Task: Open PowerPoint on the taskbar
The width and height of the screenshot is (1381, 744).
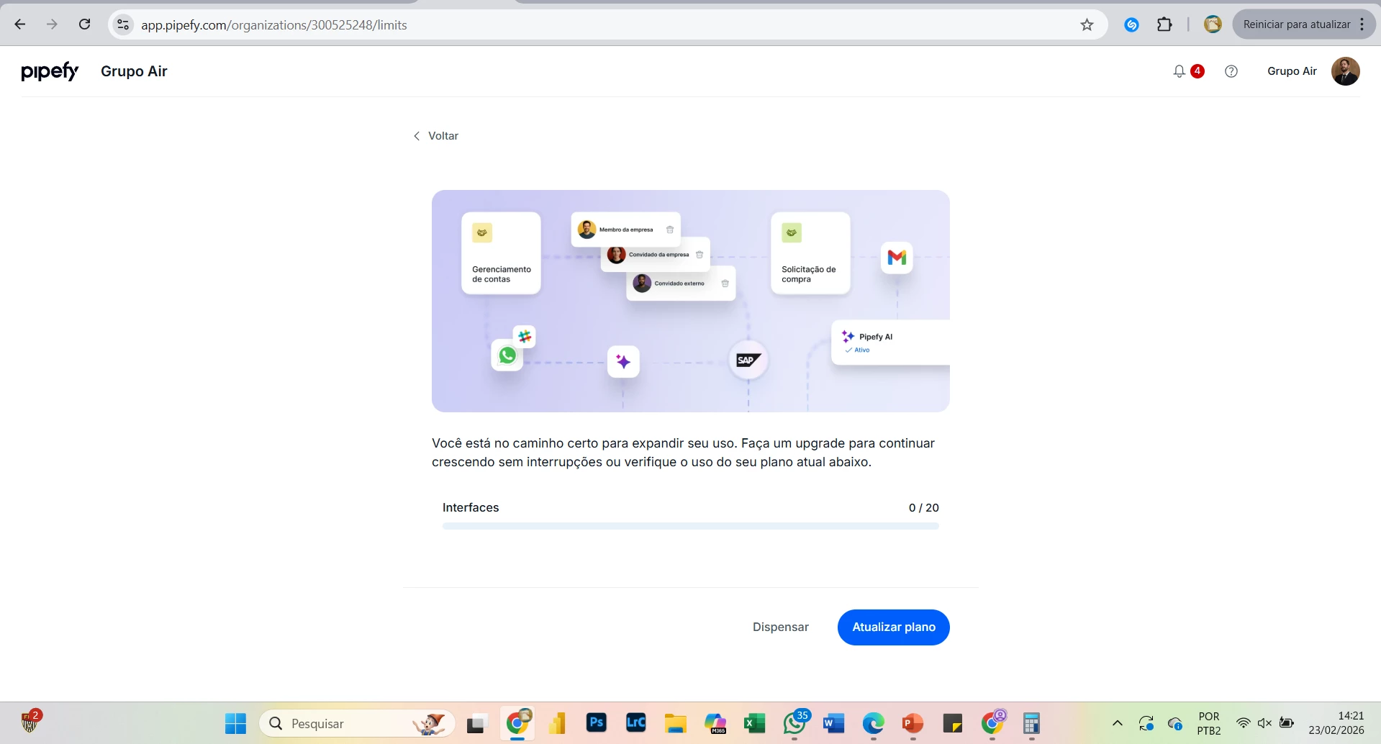Action: point(913,723)
